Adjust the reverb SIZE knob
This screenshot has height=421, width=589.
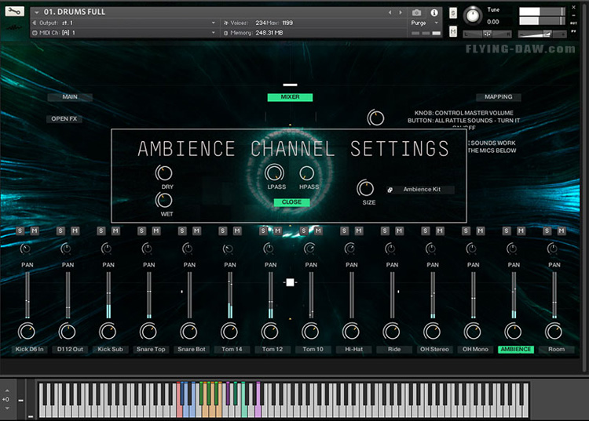[365, 188]
